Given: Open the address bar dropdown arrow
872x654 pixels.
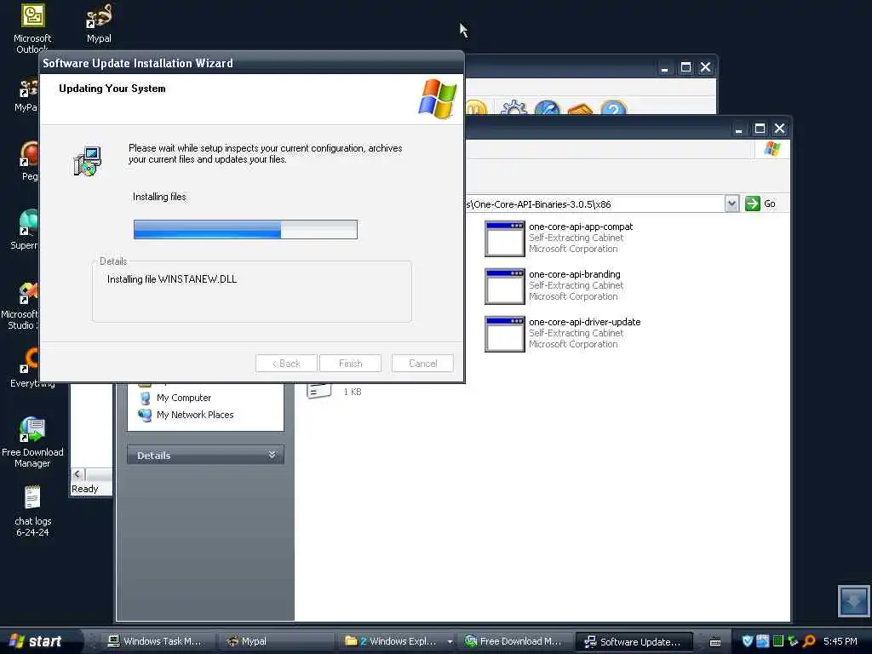Looking at the screenshot, I should click(x=731, y=204).
